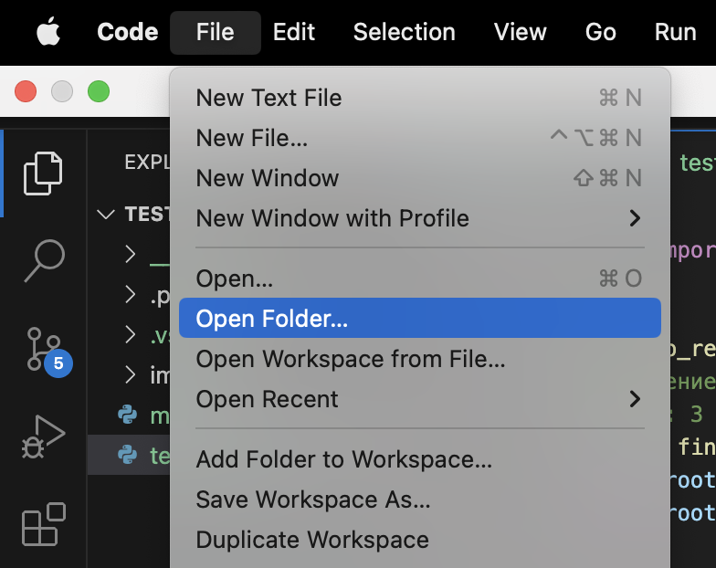Expand the New Window with Profile submenu
Screen dimensions: 716x568
(420, 218)
